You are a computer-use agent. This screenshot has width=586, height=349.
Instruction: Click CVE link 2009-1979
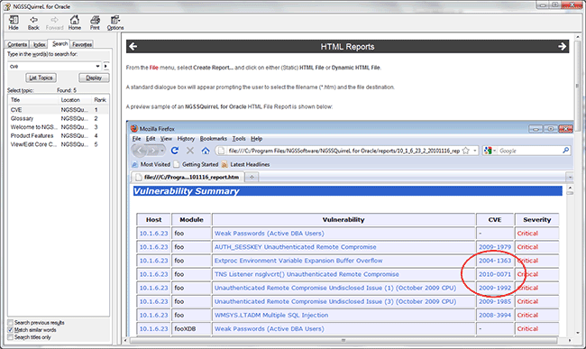coord(495,247)
